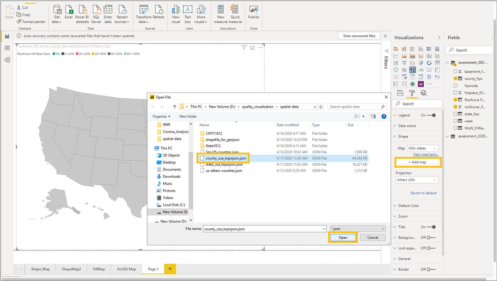Viewport: 497px width, 281px height.
Task: Switch to the Shape_Map page tab
Action: coord(40,269)
